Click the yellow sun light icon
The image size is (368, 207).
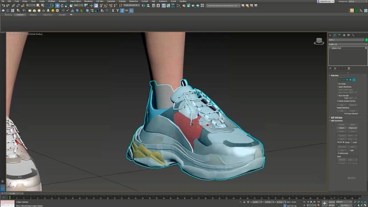tap(53, 11)
